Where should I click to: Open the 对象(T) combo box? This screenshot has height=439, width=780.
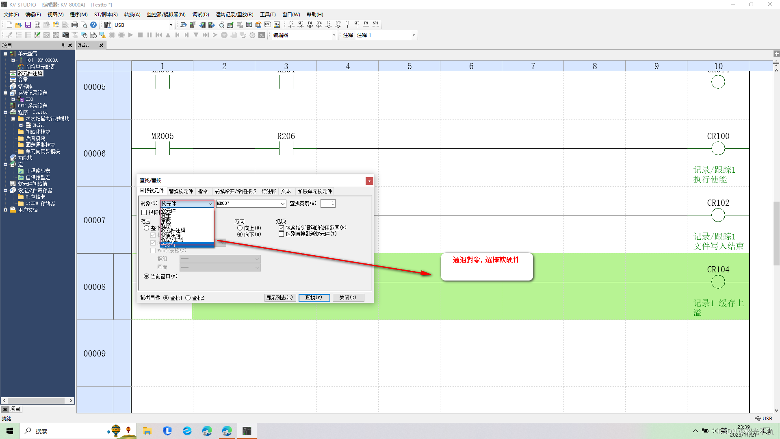click(187, 203)
